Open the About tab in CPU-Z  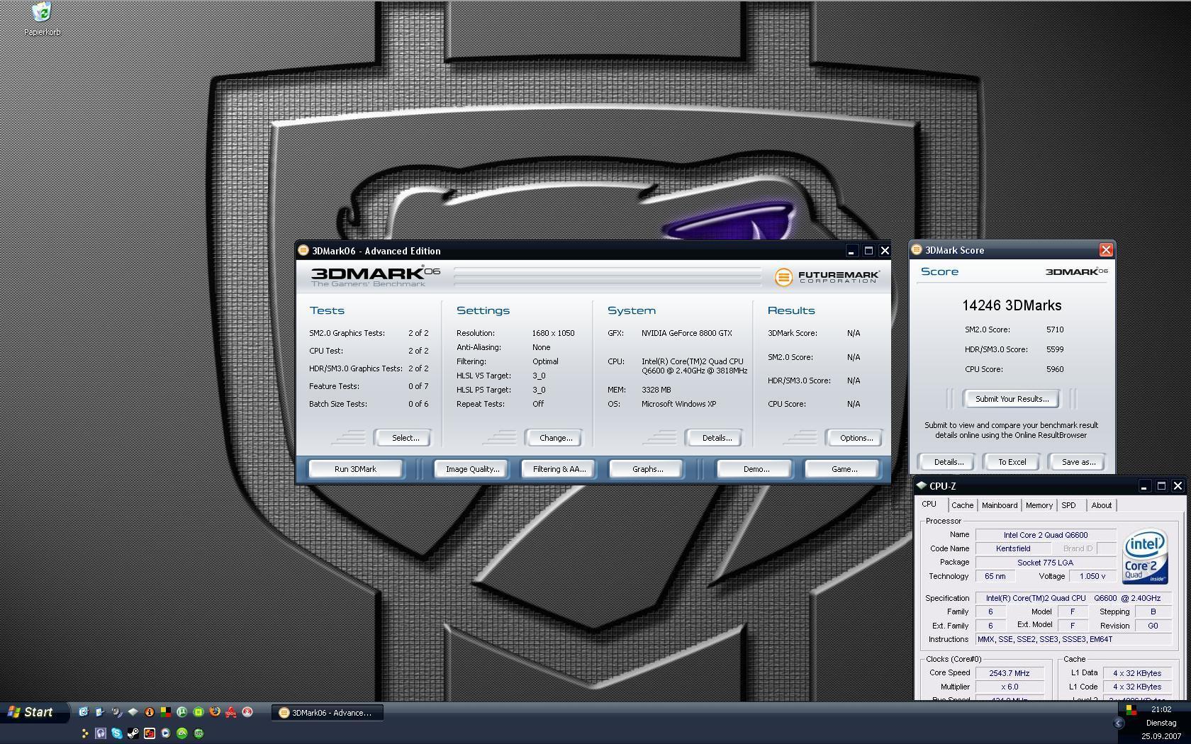[x=1101, y=505]
